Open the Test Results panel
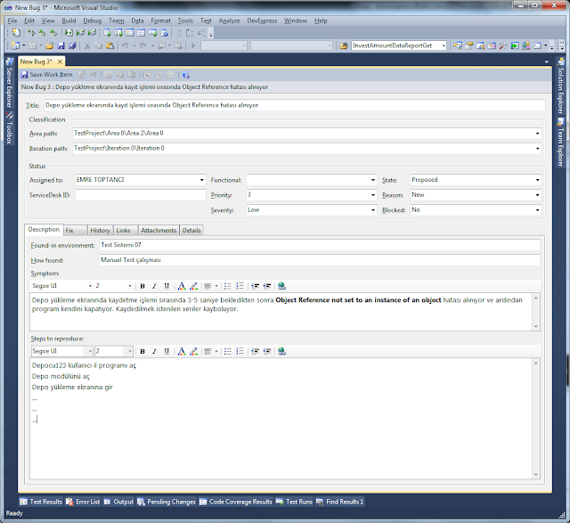The width and height of the screenshot is (570, 523). 41,502
